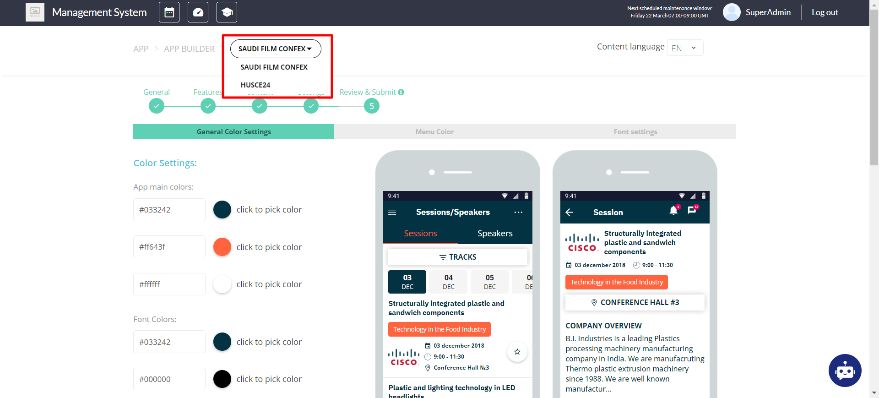Open the Content language EN dropdown
Viewport: 879px width, 398px height.
684,48
